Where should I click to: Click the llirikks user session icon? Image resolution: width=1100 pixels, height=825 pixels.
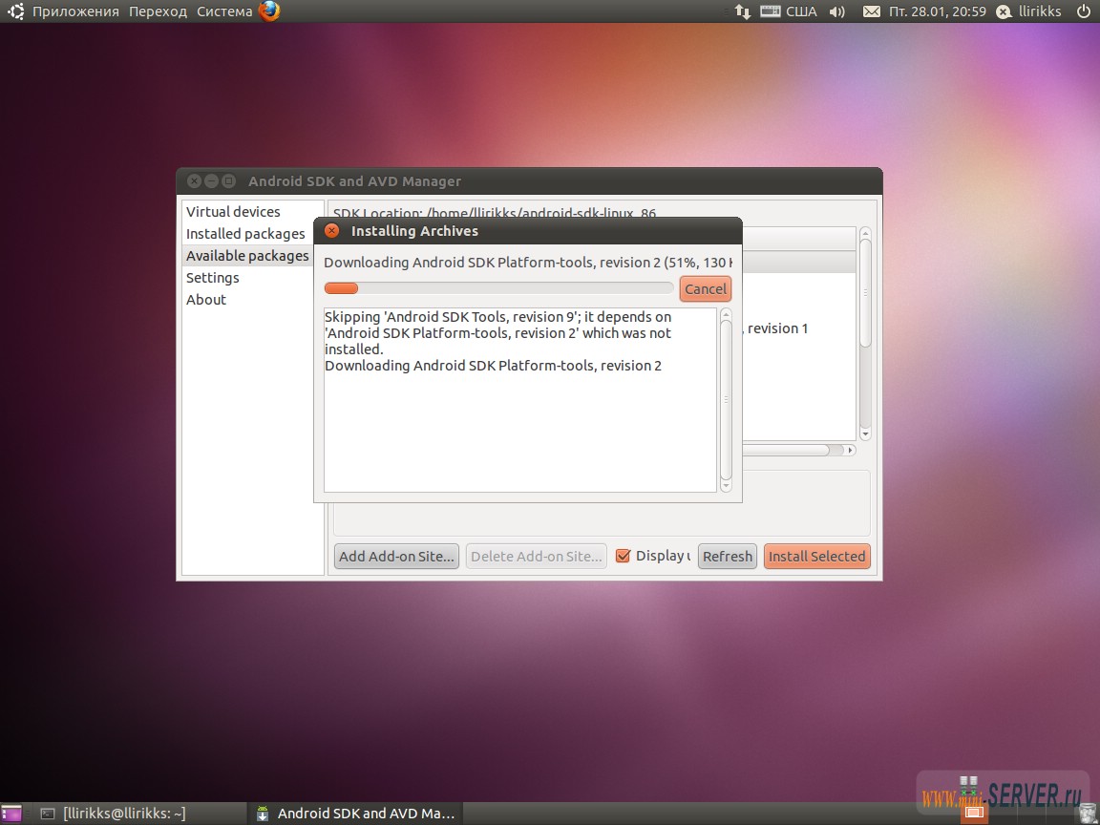pos(1004,11)
